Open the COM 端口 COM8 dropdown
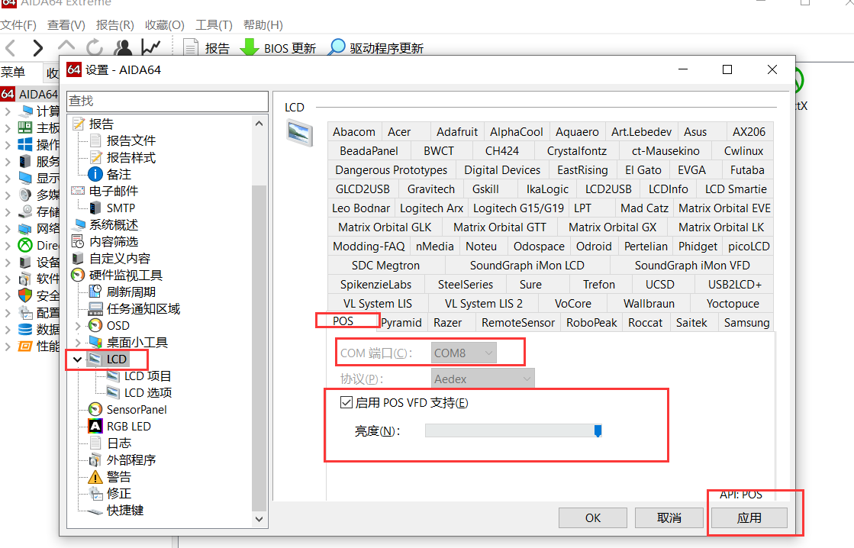Screen dimensions: 854x548 tap(463, 353)
